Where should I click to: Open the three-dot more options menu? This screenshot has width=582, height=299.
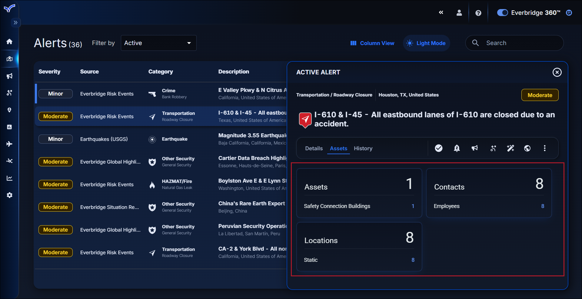pyautogui.click(x=545, y=148)
